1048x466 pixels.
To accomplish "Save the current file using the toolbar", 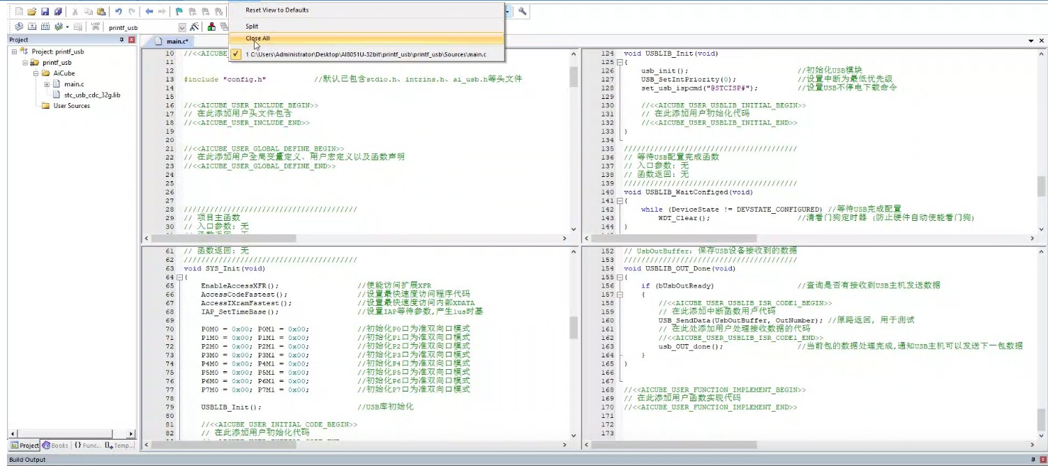I will 45,12.
